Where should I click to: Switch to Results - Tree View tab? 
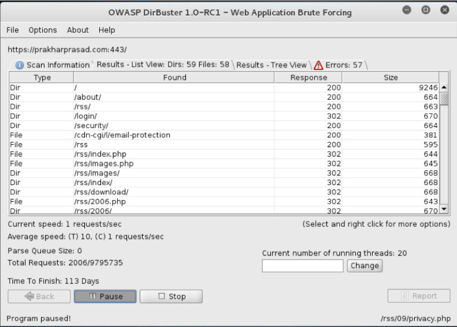272,65
